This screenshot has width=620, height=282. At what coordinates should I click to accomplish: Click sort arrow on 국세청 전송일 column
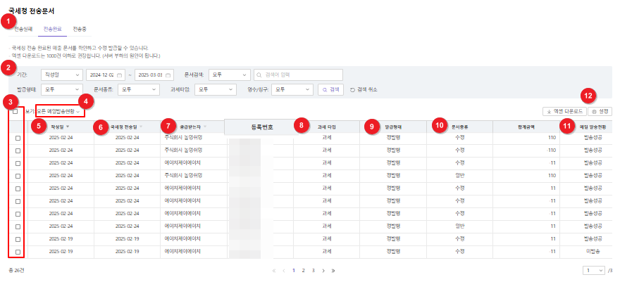pos(141,127)
